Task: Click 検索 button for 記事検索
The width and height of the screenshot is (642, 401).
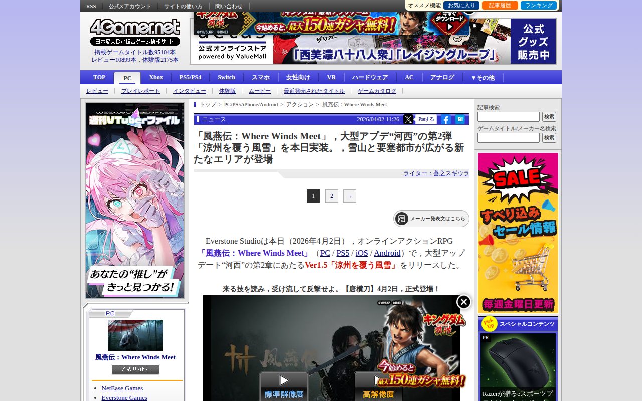Action: pos(549,117)
